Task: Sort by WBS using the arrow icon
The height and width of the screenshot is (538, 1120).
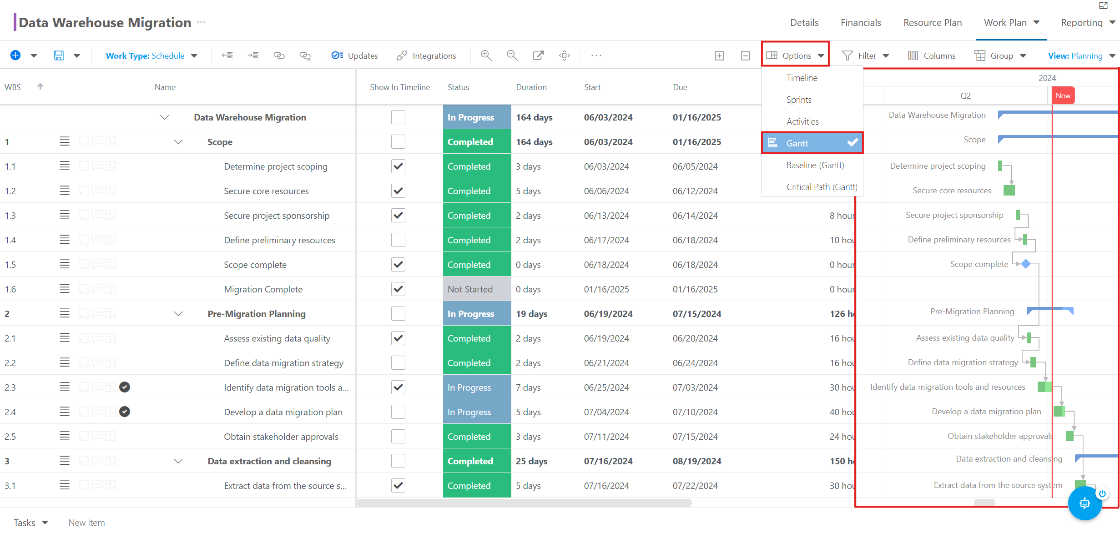Action: tap(40, 86)
